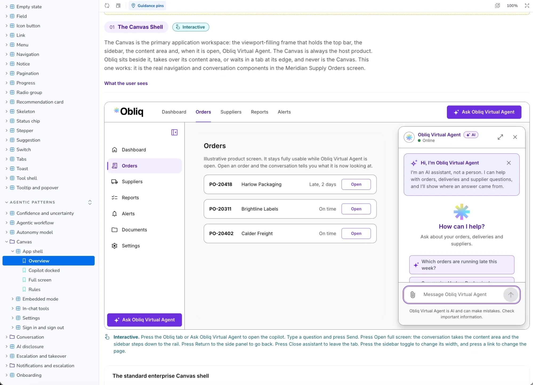
Task: Focus the Message Obliq Virtual Agent field
Action: coord(461,295)
